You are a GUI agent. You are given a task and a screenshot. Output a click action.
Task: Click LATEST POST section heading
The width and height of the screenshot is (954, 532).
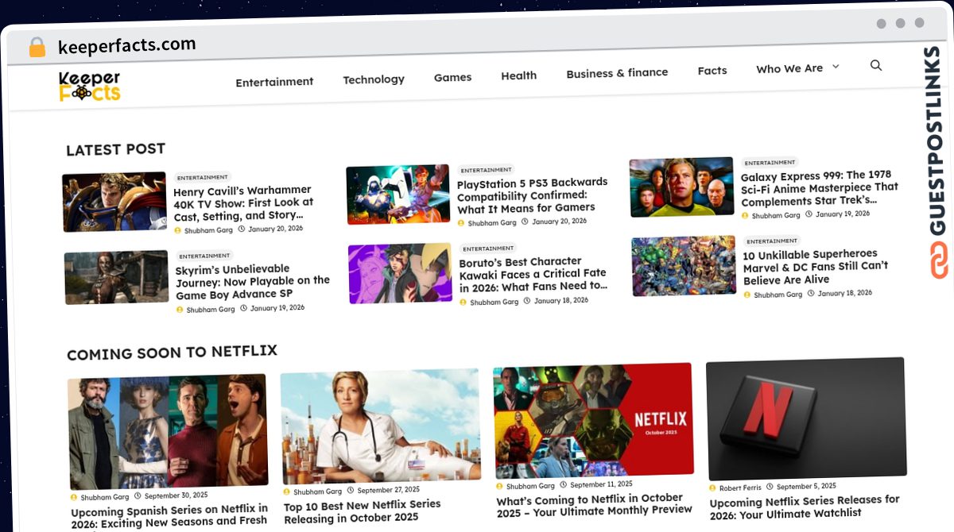pos(115,149)
